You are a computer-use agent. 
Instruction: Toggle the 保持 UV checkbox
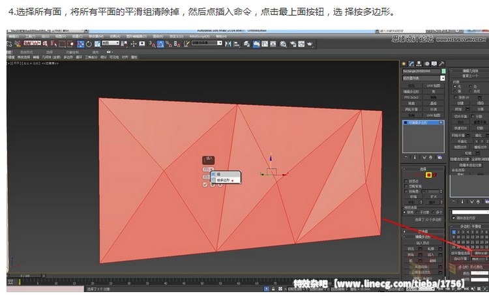pyautogui.click(x=456, y=97)
